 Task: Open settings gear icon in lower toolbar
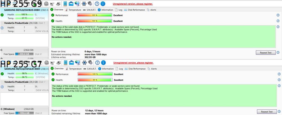[84, 62]
